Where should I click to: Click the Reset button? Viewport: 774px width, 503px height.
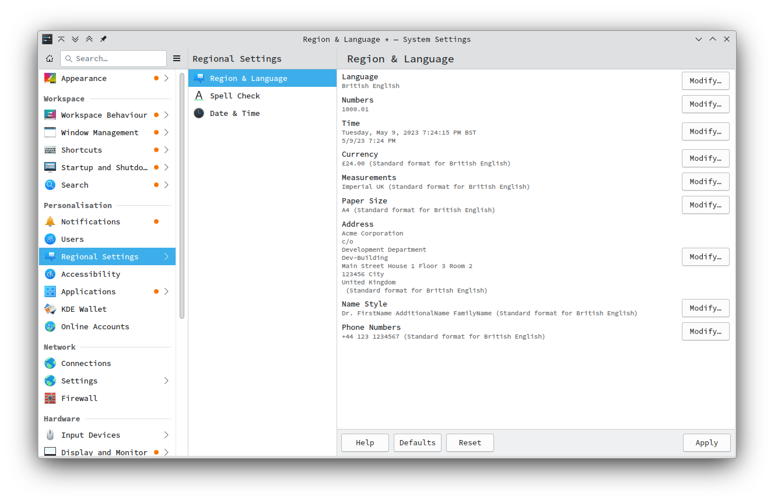470,443
